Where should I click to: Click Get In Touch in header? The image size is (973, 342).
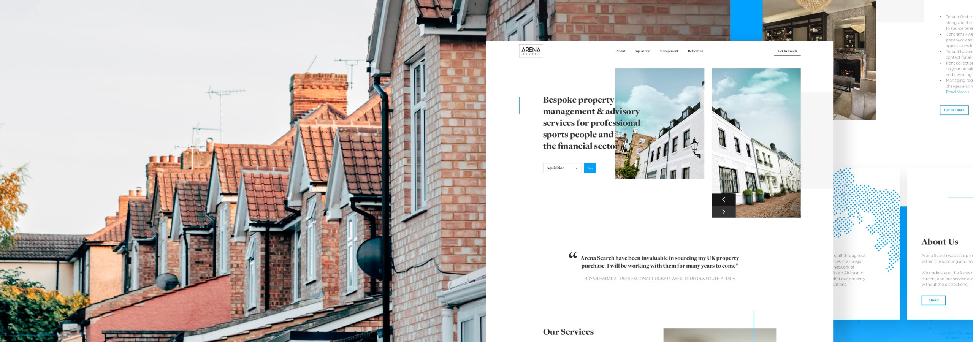click(x=787, y=51)
